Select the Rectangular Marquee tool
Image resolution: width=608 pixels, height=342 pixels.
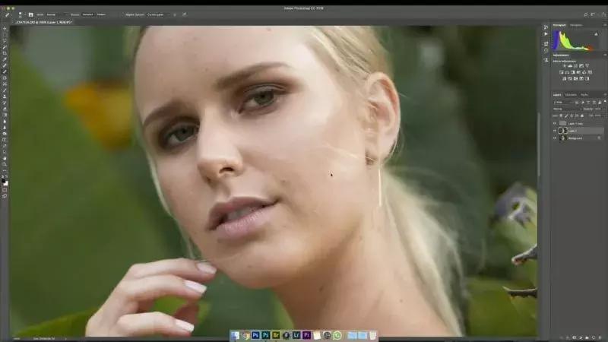point(5,34)
